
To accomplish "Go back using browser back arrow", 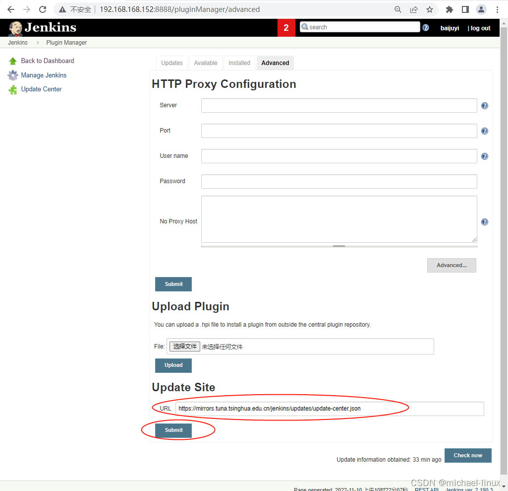I will pyautogui.click(x=11, y=9).
